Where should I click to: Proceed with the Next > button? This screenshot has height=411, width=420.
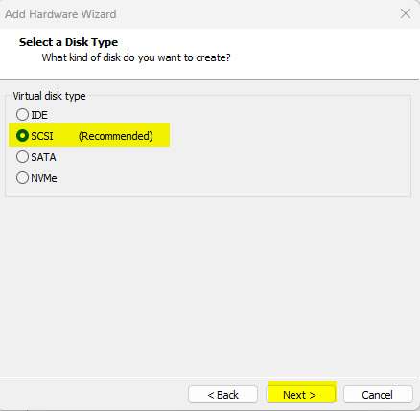[x=300, y=395]
